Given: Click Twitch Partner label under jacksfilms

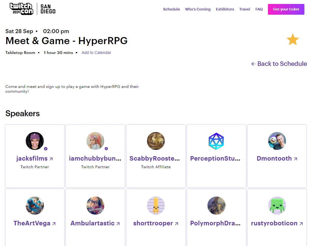Looking at the screenshot, I should pyautogui.click(x=35, y=167).
